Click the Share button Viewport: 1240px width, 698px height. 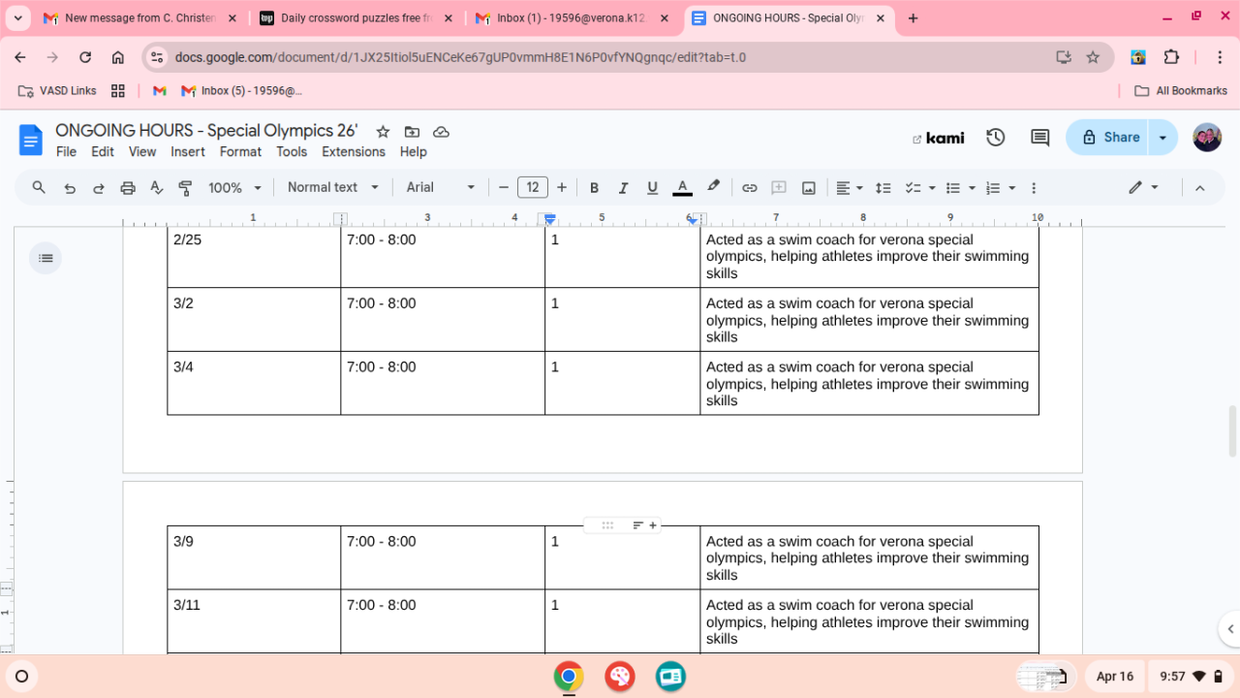click(1109, 138)
